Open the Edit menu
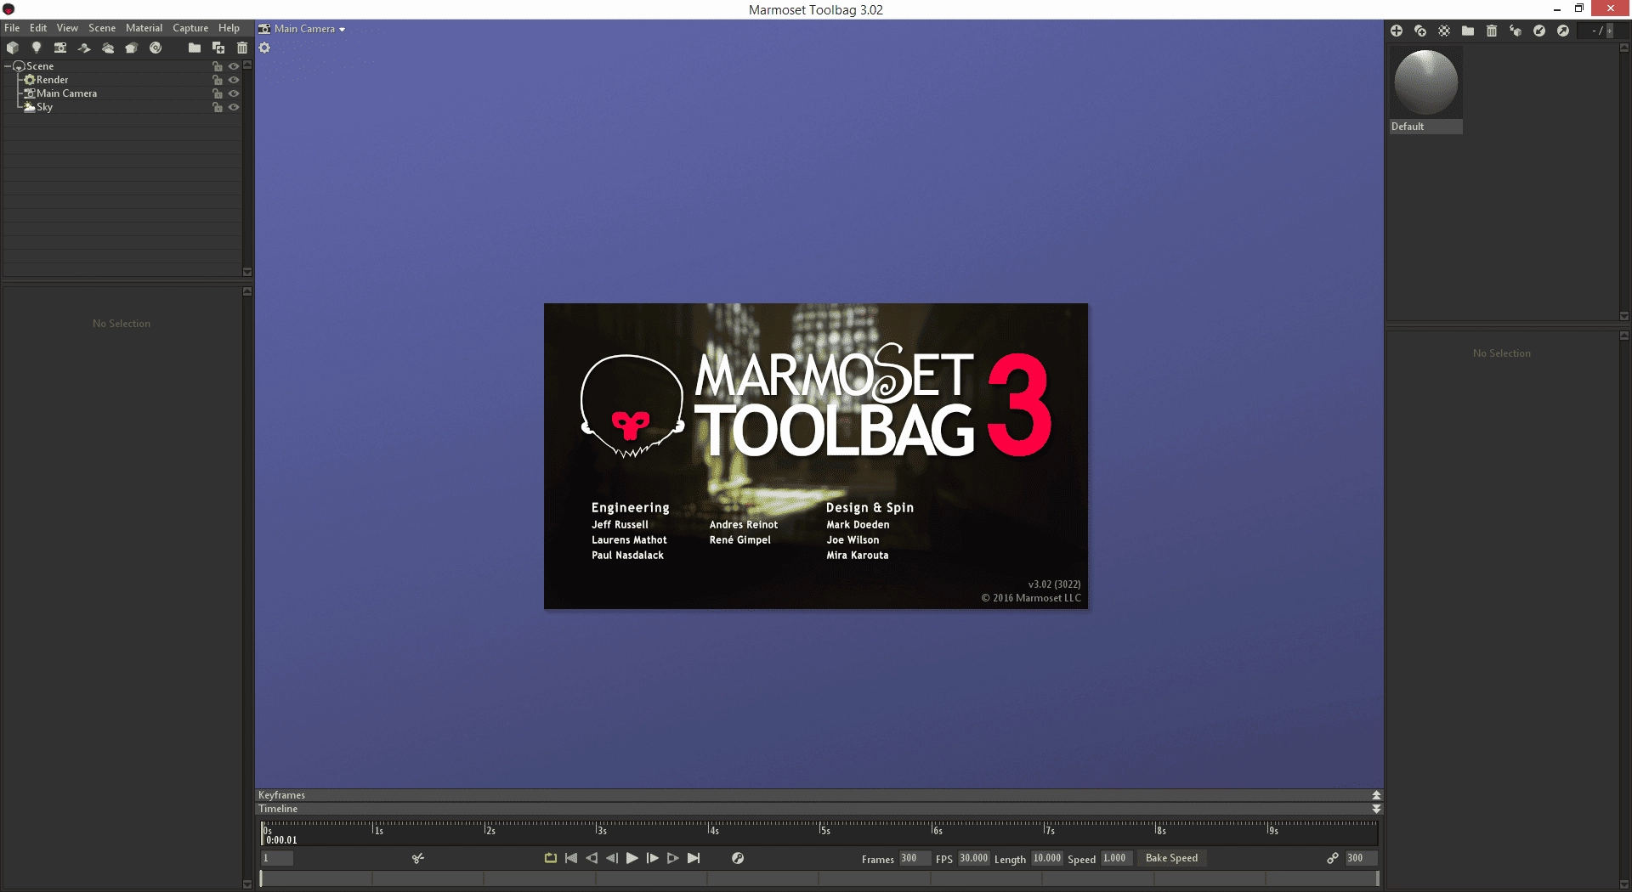This screenshot has width=1632, height=892. pyautogui.click(x=38, y=28)
